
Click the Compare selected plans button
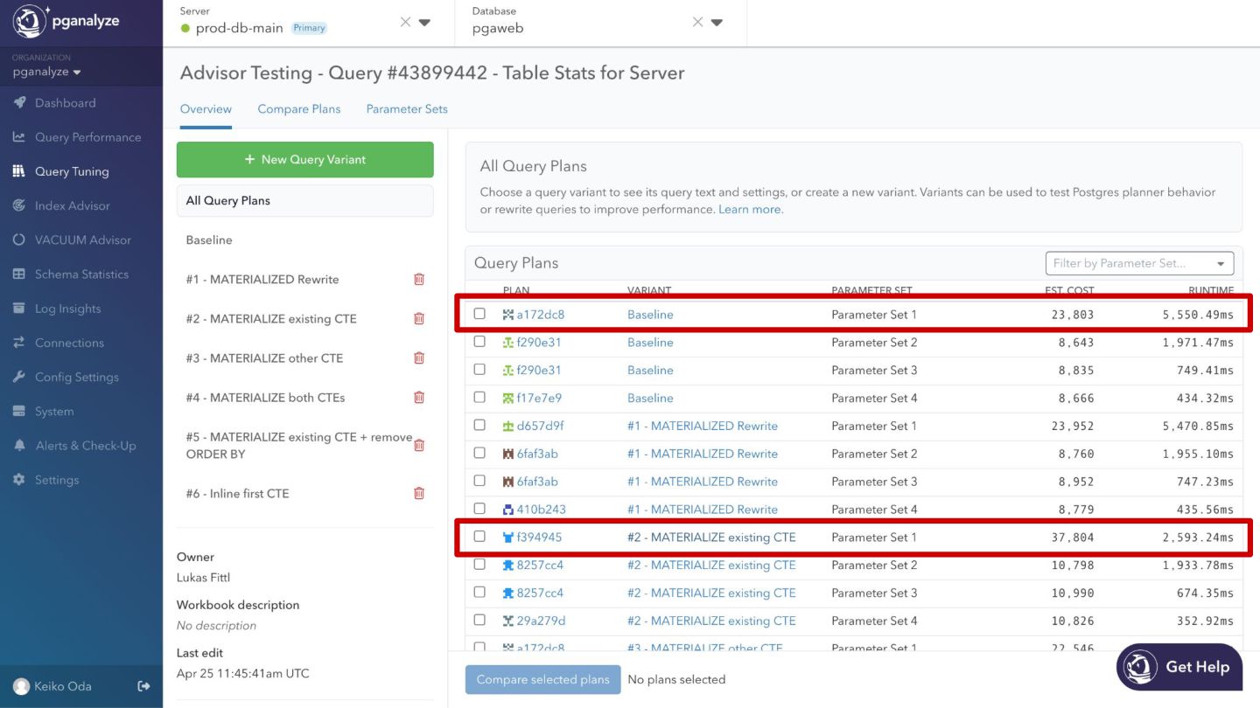pos(542,679)
